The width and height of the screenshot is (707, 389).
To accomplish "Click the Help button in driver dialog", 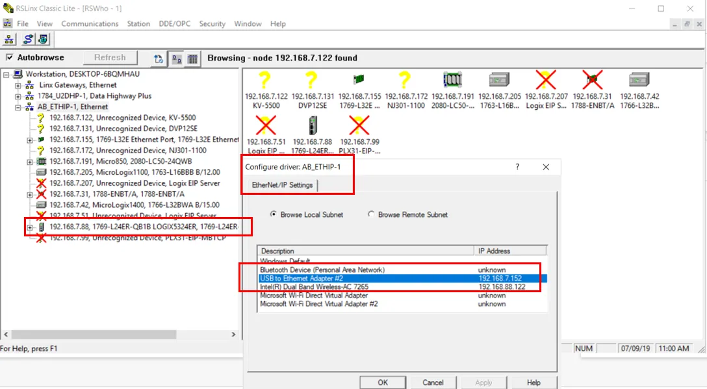I will click(534, 383).
